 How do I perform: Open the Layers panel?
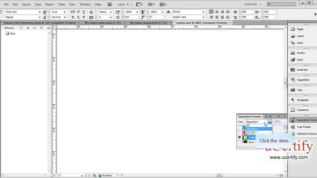pos(297,36)
